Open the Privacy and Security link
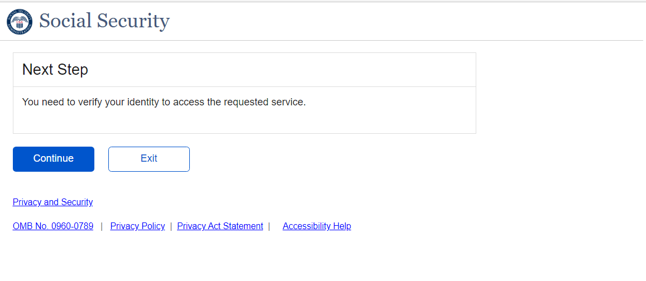646x281 pixels. pyautogui.click(x=52, y=202)
